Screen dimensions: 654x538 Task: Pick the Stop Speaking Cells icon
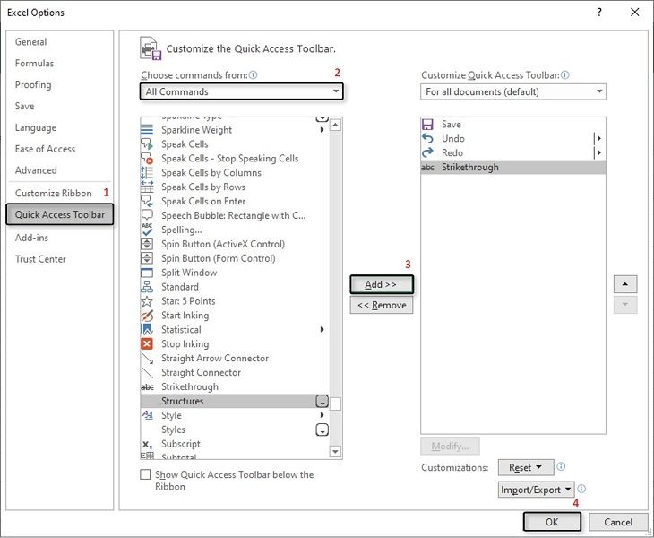coord(147,158)
